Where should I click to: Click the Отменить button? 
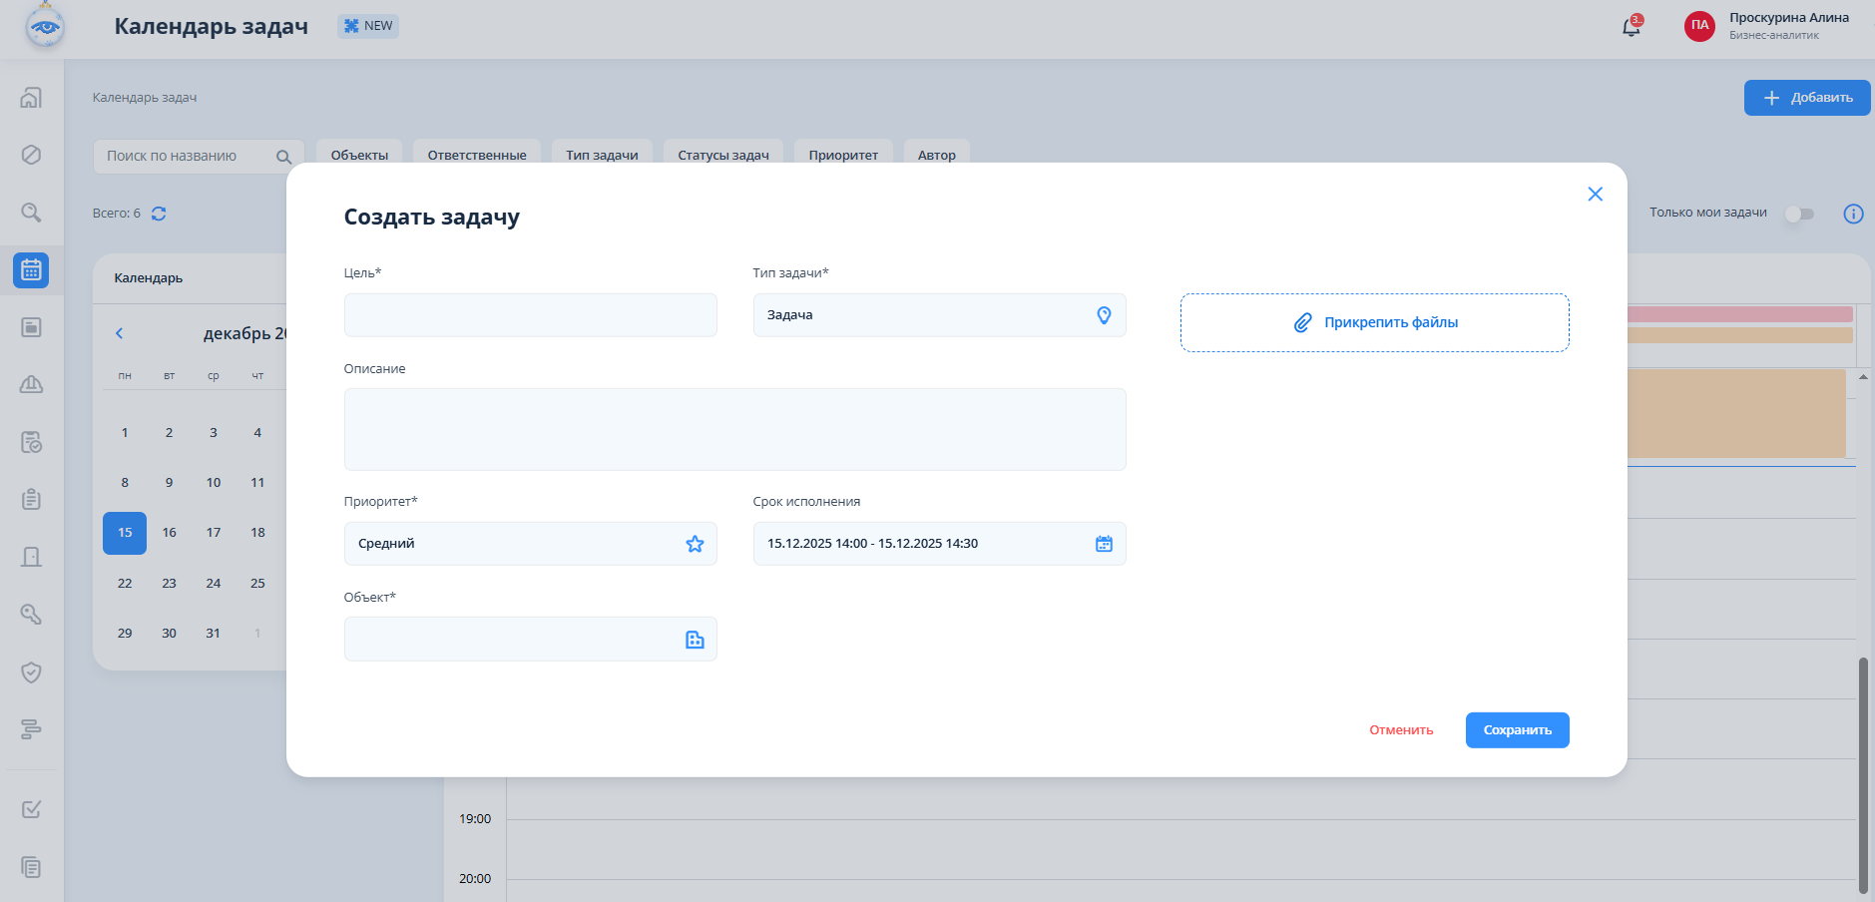point(1401,730)
